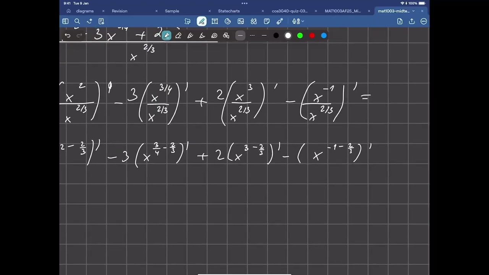Open the page outline icon

click(101, 21)
